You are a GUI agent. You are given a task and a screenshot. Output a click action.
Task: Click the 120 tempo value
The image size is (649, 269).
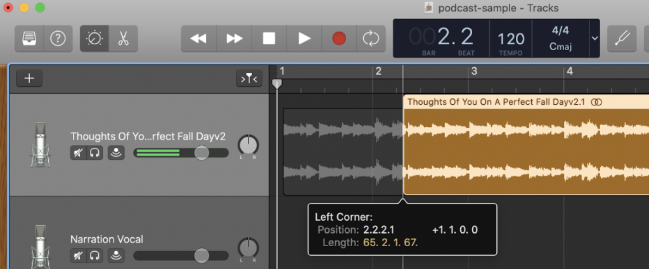[511, 39]
